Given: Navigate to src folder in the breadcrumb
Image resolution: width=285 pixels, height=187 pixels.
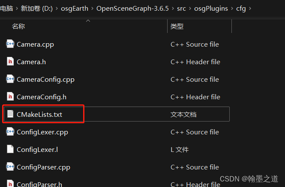Looking at the screenshot, I should tap(181, 9).
